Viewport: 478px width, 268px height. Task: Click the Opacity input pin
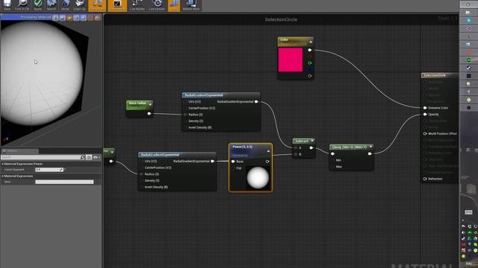pos(425,115)
